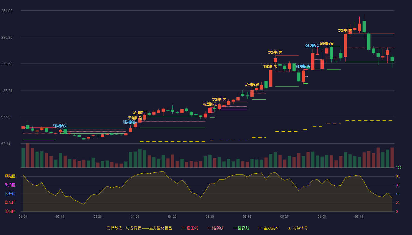
Task: Click the 拉升区 zone label
Action: [x=10, y=194]
